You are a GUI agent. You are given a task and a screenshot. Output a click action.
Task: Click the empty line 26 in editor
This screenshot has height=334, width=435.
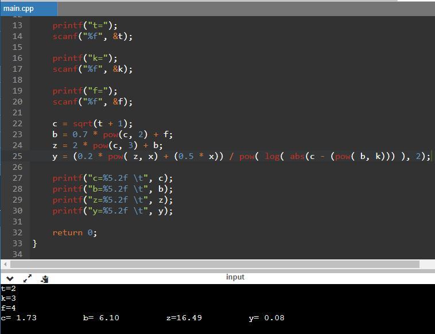[172, 167]
